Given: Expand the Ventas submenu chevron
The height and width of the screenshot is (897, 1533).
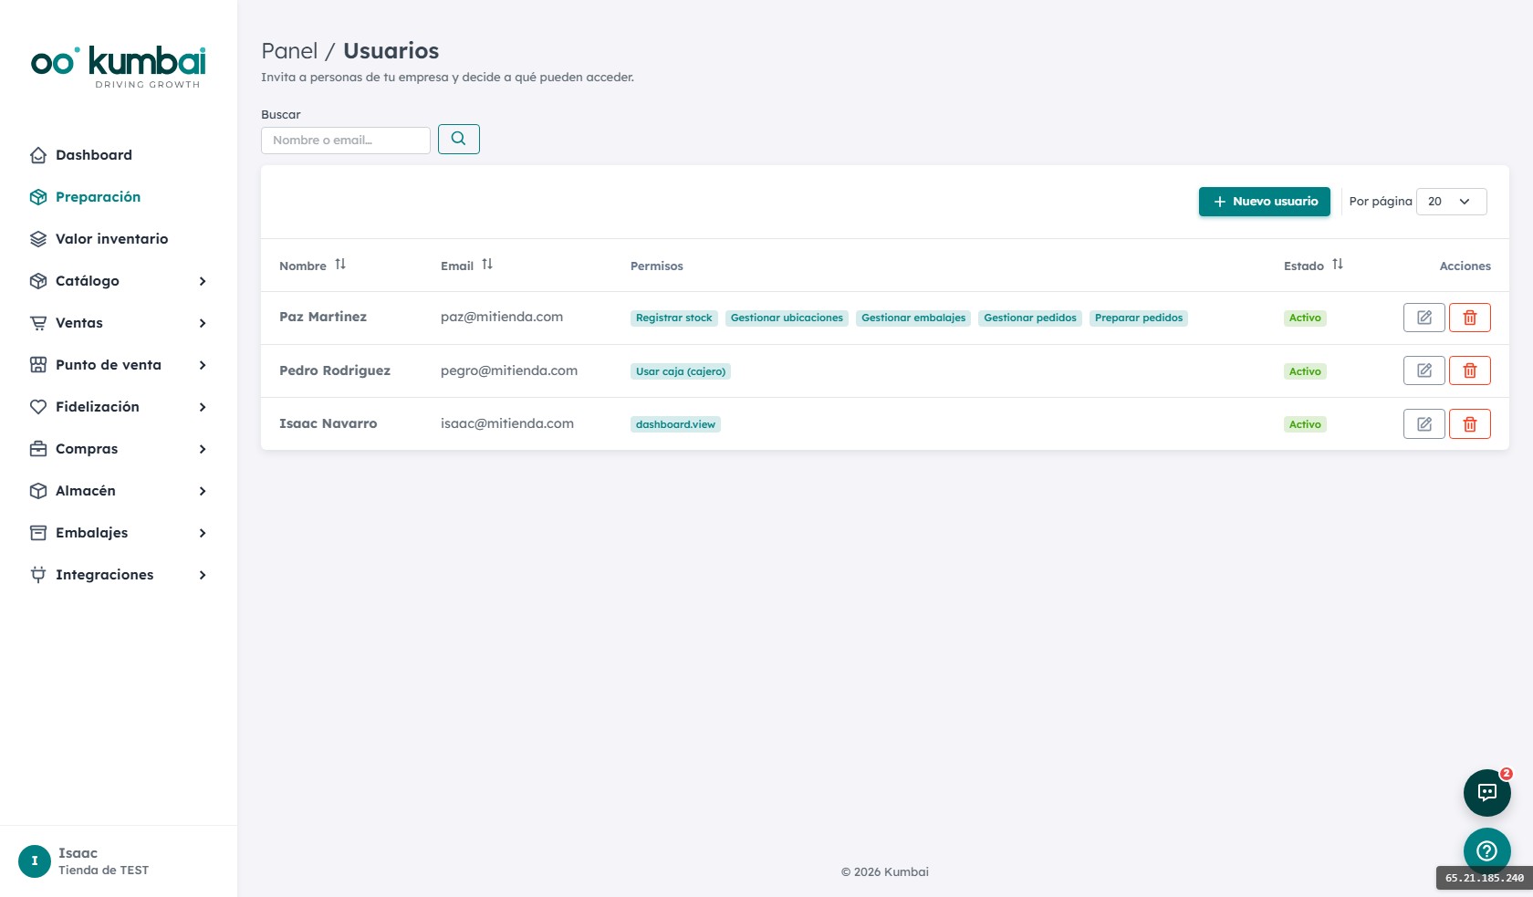Looking at the screenshot, I should (203, 323).
